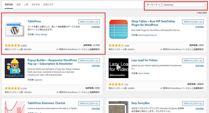Open 詳細情報 for Ninja Tables

(x=200, y=27)
